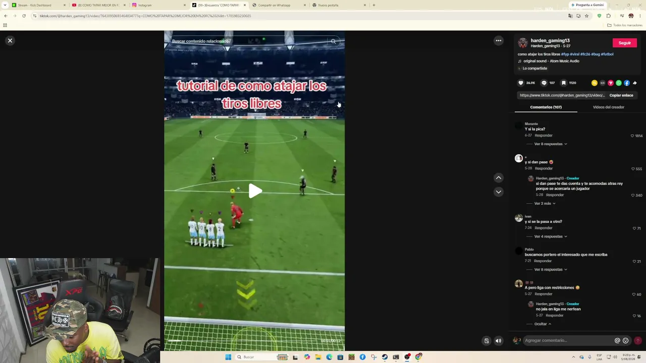Open more share options arrow
Image resolution: width=646 pixels, height=363 pixels.
click(x=635, y=83)
